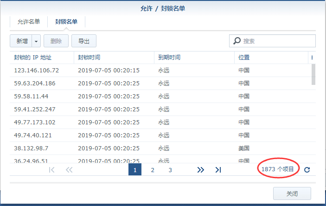This screenshot has width=326, height=206.
Task: Click the 关闭 button
Action: click(x=292, y=193)
